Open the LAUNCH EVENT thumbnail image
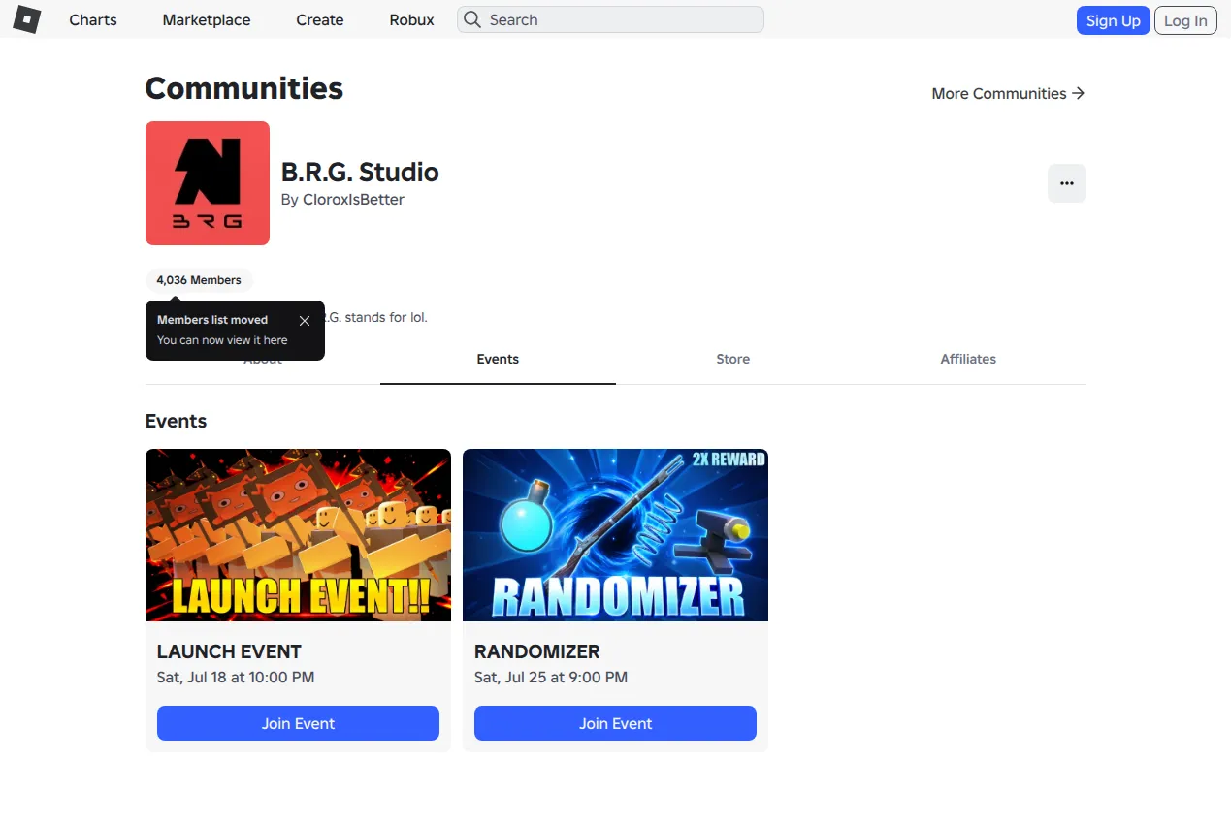 [x=298, y=535]
